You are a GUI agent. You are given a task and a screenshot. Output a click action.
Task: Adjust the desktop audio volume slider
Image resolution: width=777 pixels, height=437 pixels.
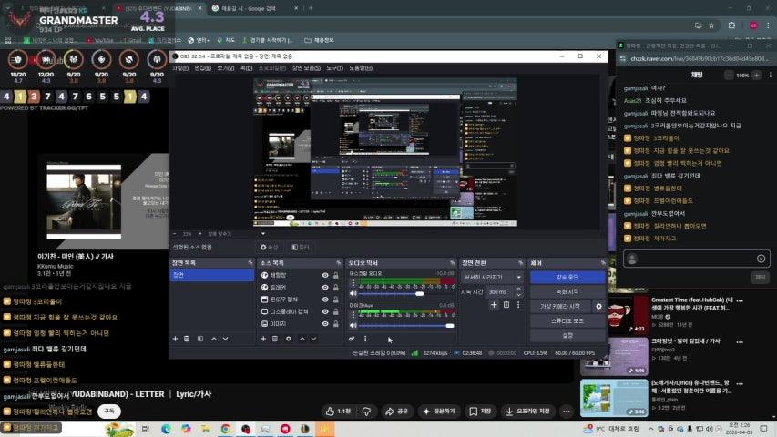392,293
